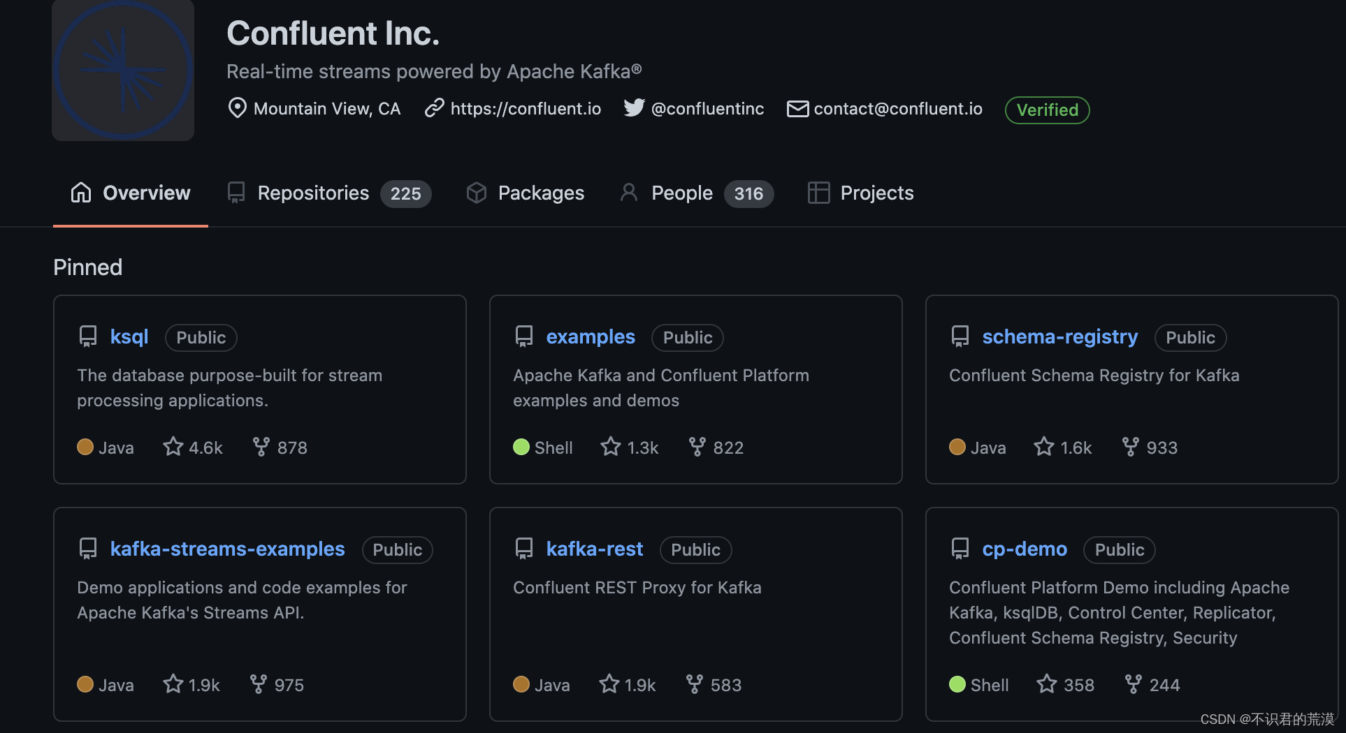Click the repo icon next to ksql
The height and width of the screenshot is (733, 1346).
click(88, 337)
